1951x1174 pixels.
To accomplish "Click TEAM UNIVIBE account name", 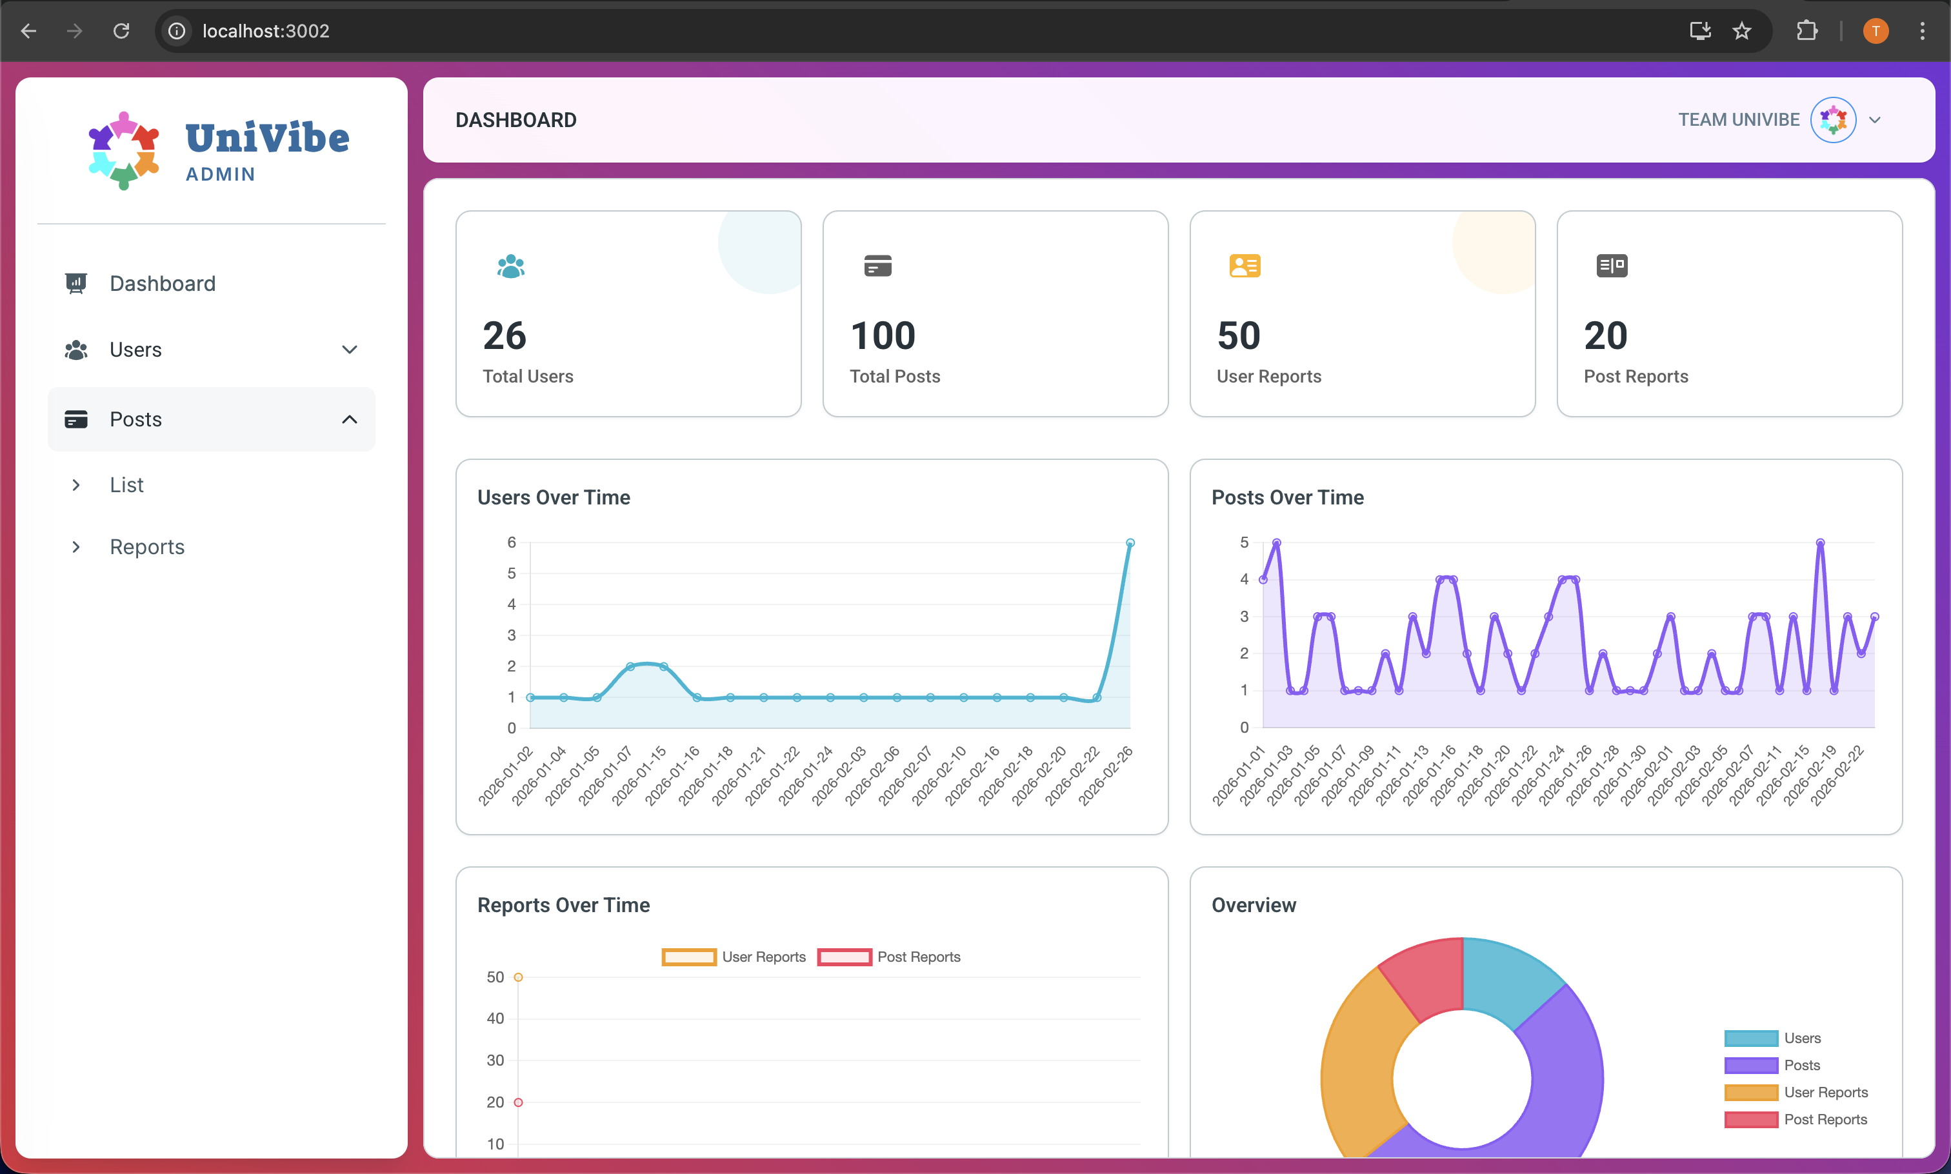I will point(1738,120).
